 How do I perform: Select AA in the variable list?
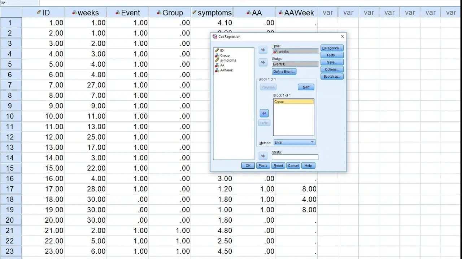click(x=219, y=65)
